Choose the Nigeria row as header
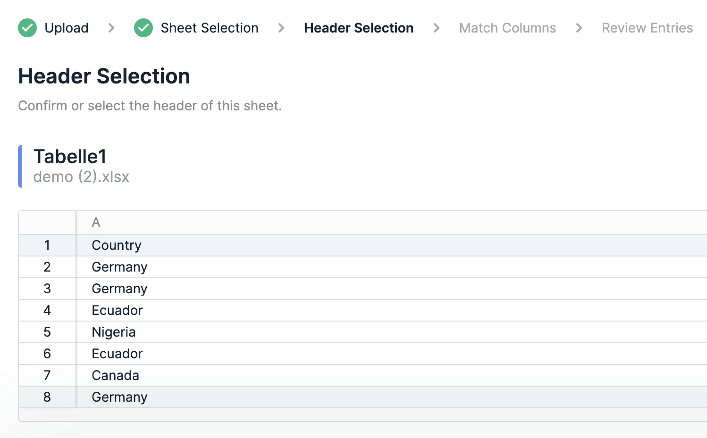The height and width of the screenshot is (438, 707). pyautogui.click(x=363, y=332)
